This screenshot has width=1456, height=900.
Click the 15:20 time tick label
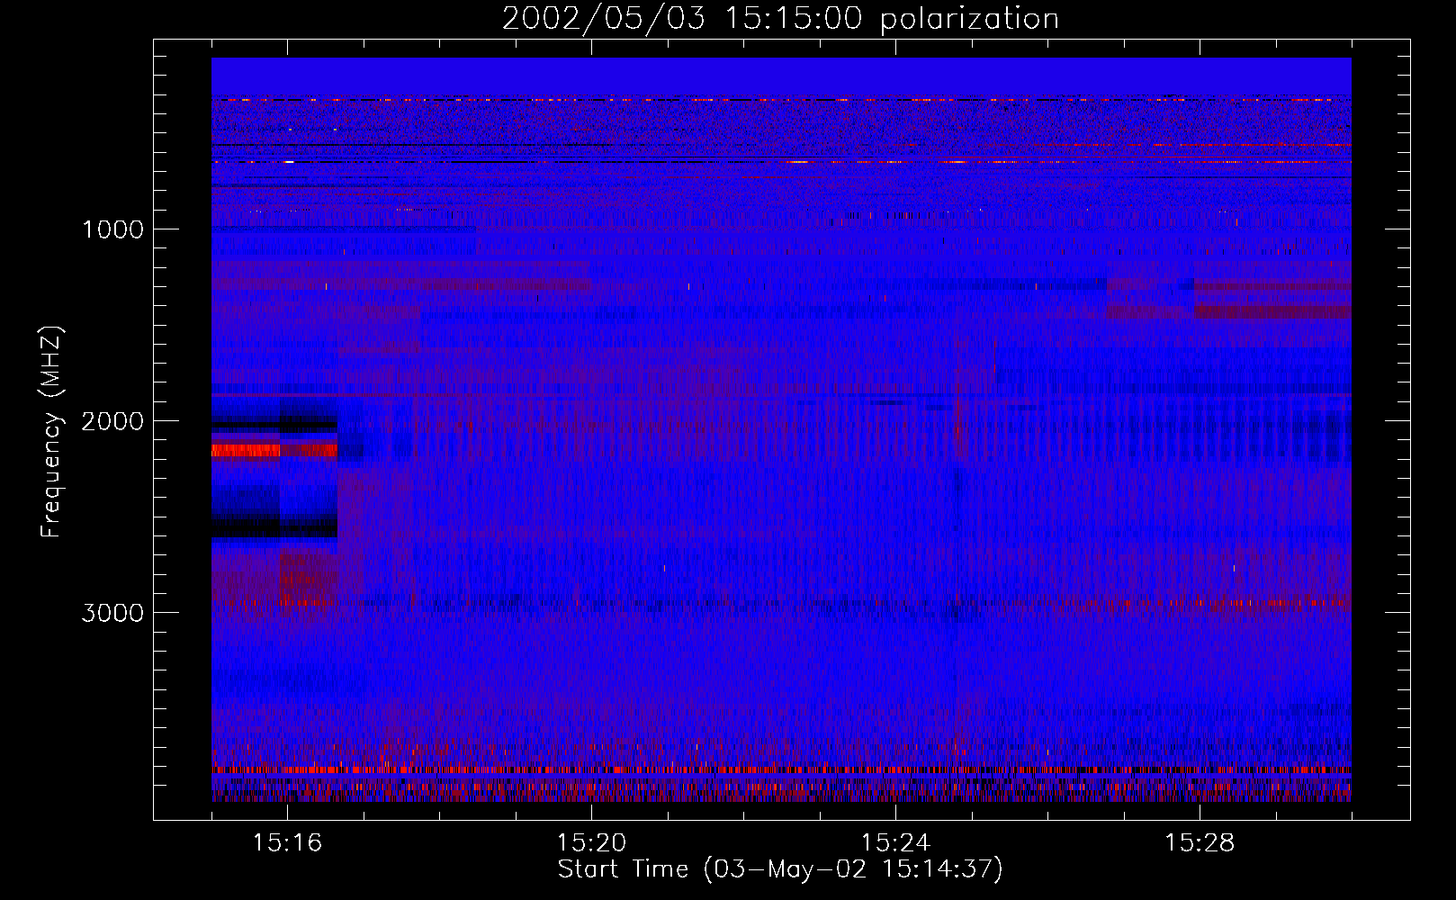click(591, 843)
